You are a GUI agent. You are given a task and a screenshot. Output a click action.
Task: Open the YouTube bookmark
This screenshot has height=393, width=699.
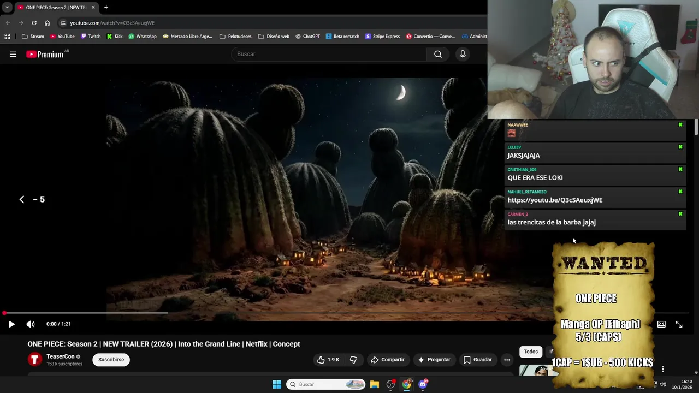[62, 37]
